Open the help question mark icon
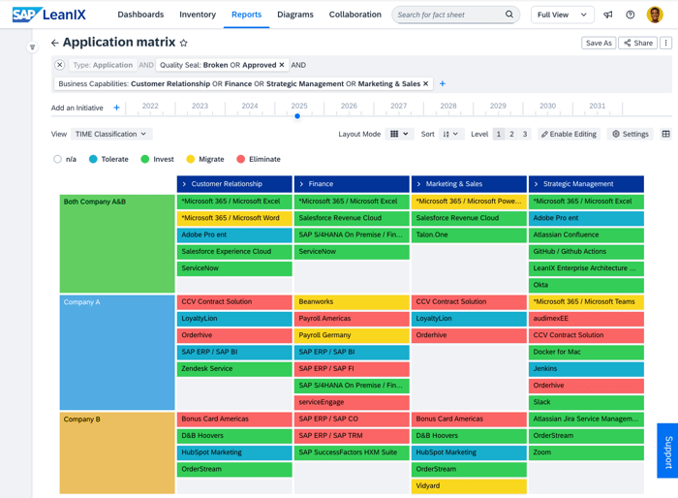Image resolution: width=678 pixels, height=498 pixels. 630,15
